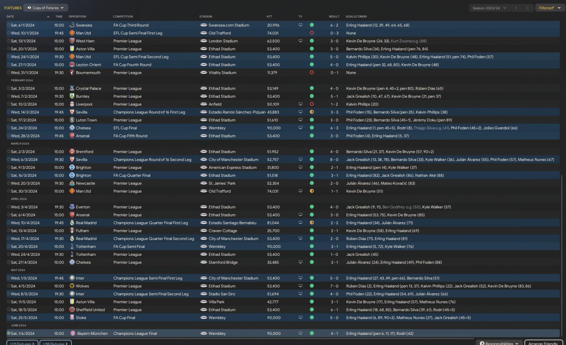Click the TV icon in the Bayern München row
The width and height of the screenshot is (566, 345).
(301, 334)
